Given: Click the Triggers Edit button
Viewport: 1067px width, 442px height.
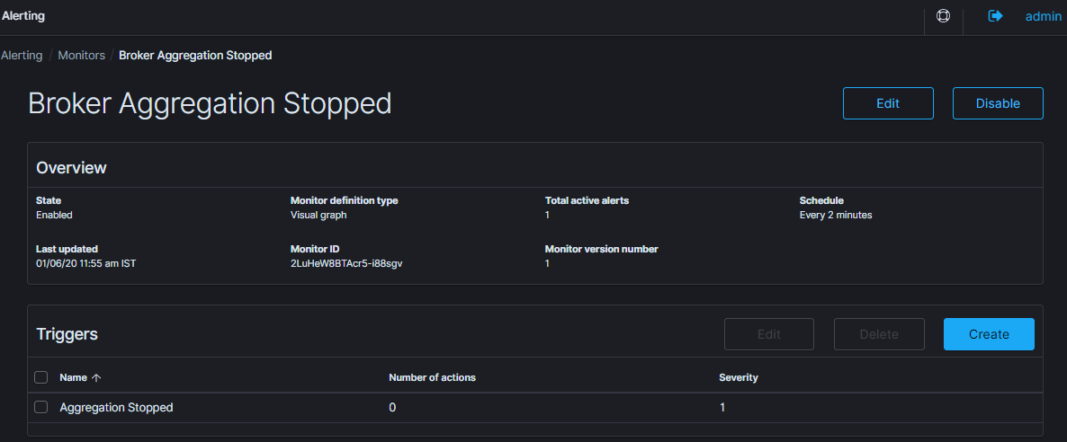Looking at the screenshot, I should coord(769,334).
